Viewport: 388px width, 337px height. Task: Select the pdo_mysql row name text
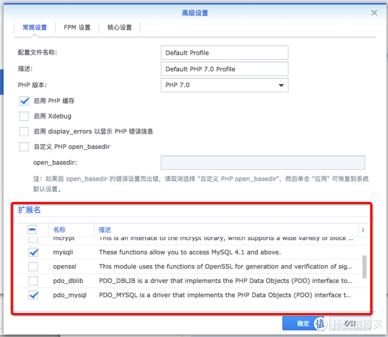click(70, 295)
